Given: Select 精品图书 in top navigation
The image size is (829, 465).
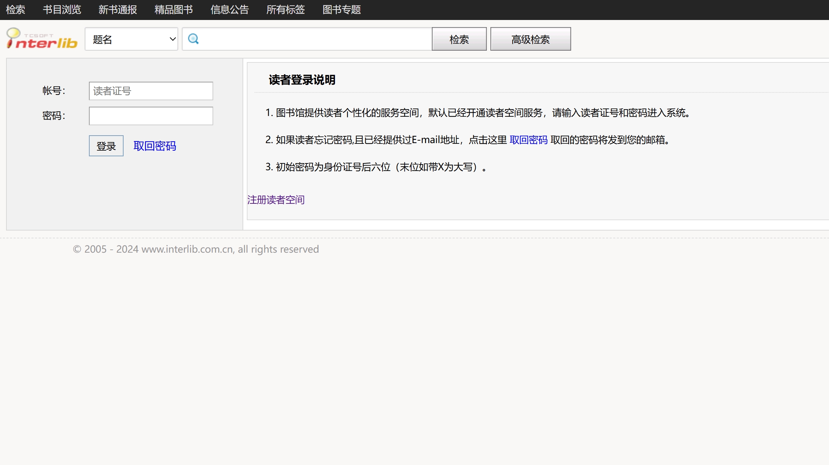Looking at the screenshot, I should point(174,10).
